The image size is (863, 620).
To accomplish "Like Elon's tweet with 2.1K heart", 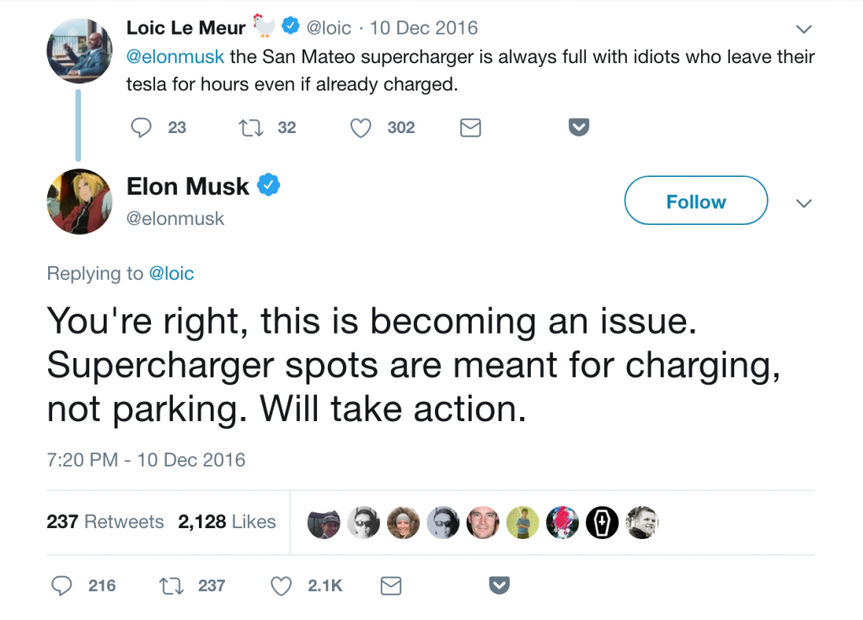I will (281, 586).
